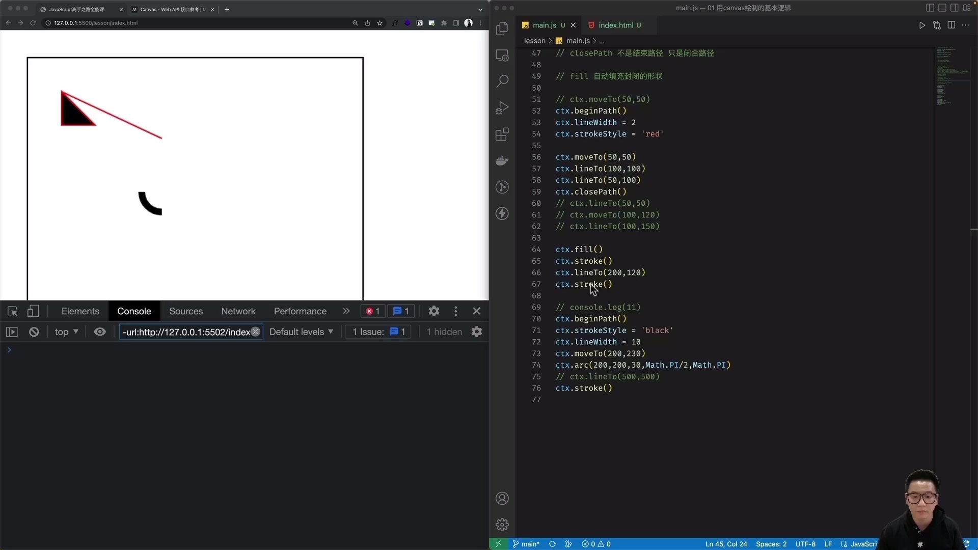Expand the more tabs chevron in DevTools

pos(346,311)
